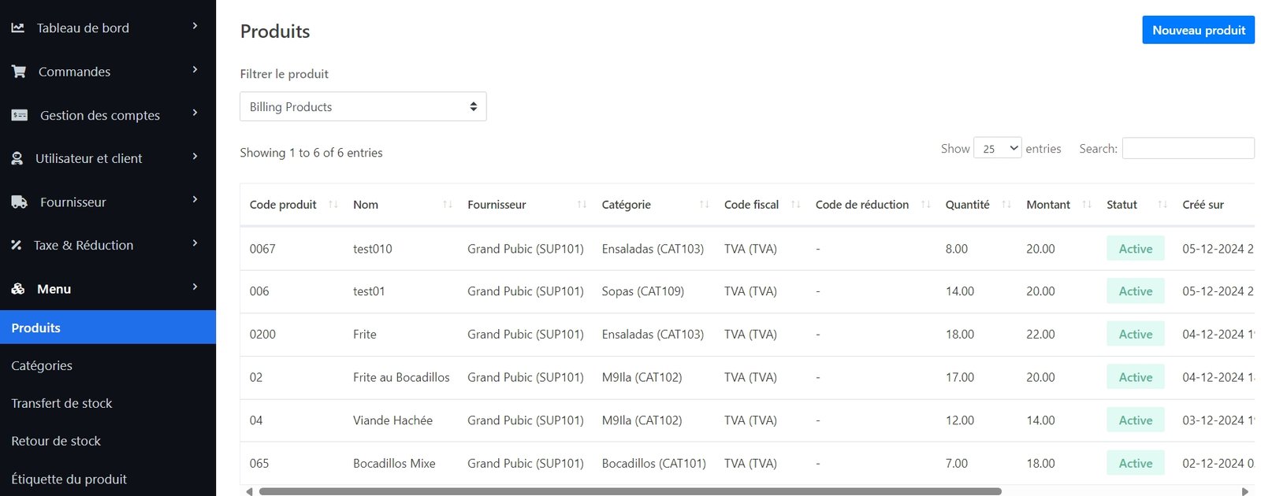Click the Utilisateur et client user icon
Viewport: 1261px width, 496px height.
(x=17, y=158)
